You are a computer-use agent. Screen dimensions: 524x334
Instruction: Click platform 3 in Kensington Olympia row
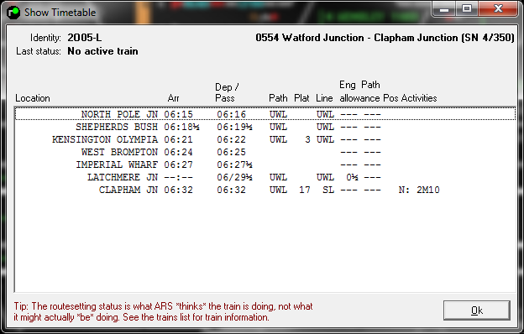point(307,139)
